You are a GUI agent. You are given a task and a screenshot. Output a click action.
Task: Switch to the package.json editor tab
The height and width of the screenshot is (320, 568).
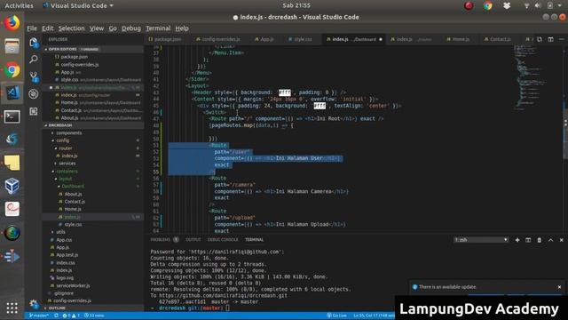point(165,39)
